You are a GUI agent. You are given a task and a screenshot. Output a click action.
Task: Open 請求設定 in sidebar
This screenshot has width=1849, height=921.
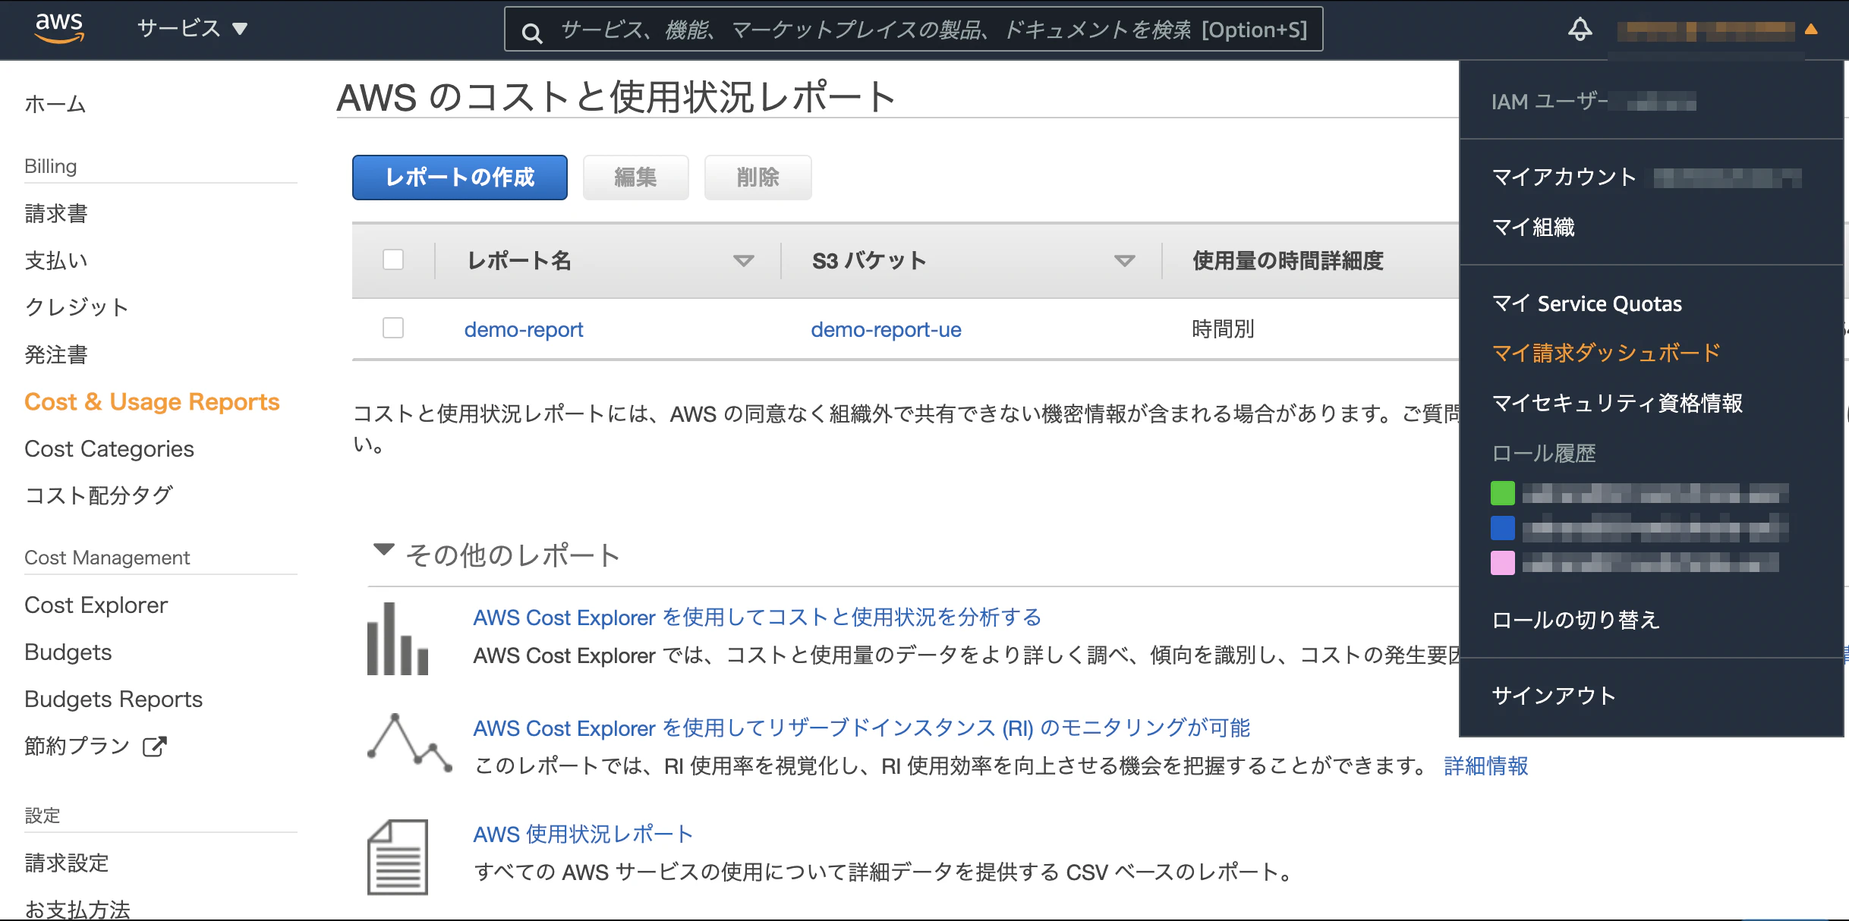click(67, 863)
